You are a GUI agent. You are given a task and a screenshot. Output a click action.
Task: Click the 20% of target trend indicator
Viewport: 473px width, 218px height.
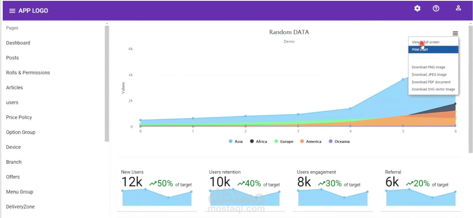coord(427,184)
